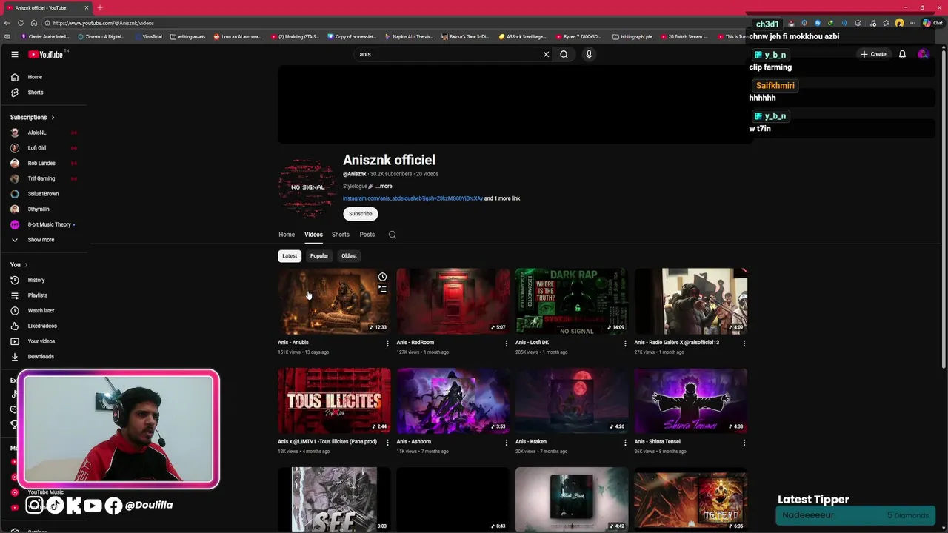Open options menu for Radio Galère video

tap(744, 343)
